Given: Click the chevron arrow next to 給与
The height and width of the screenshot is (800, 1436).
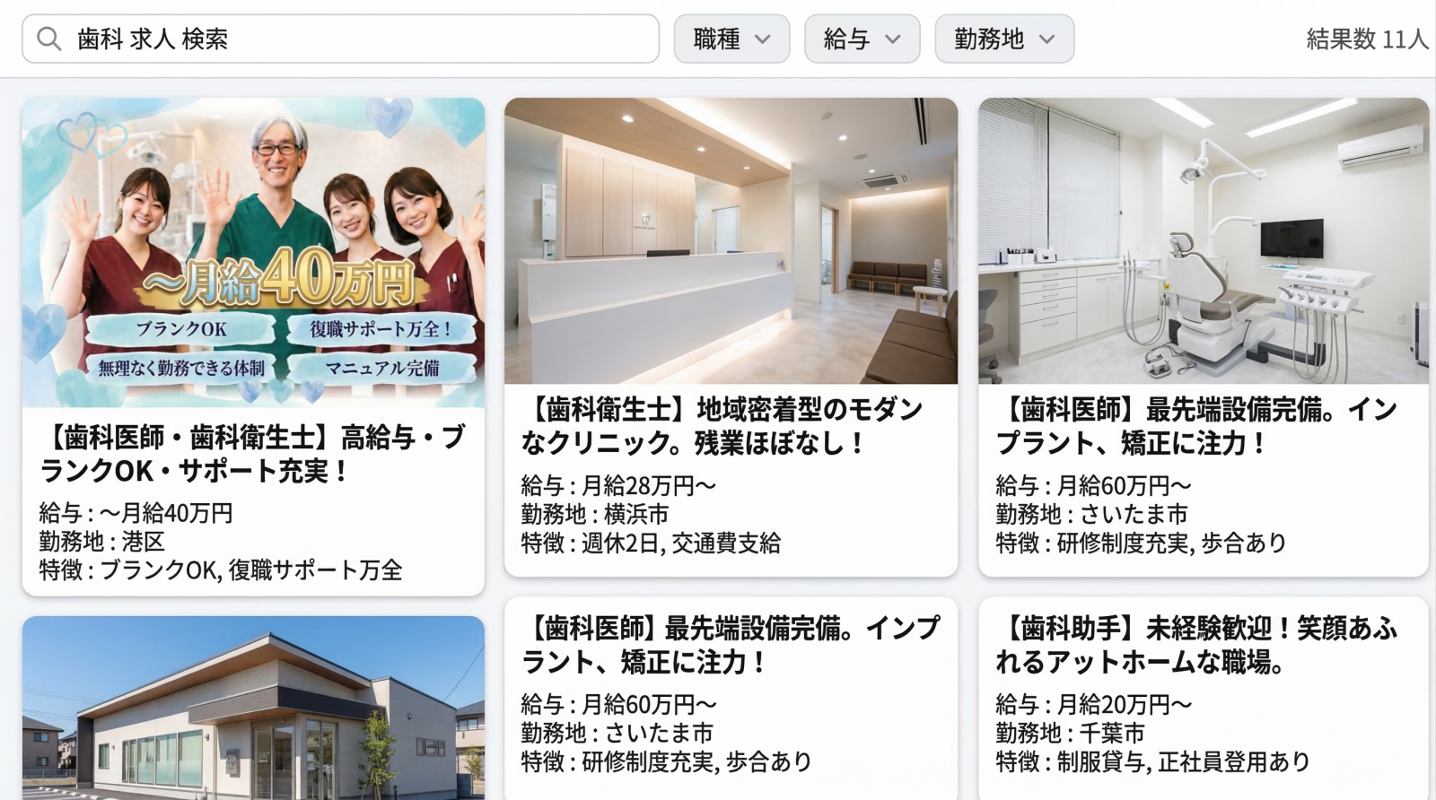Looking at the screenshot, I should coord(893,39).
